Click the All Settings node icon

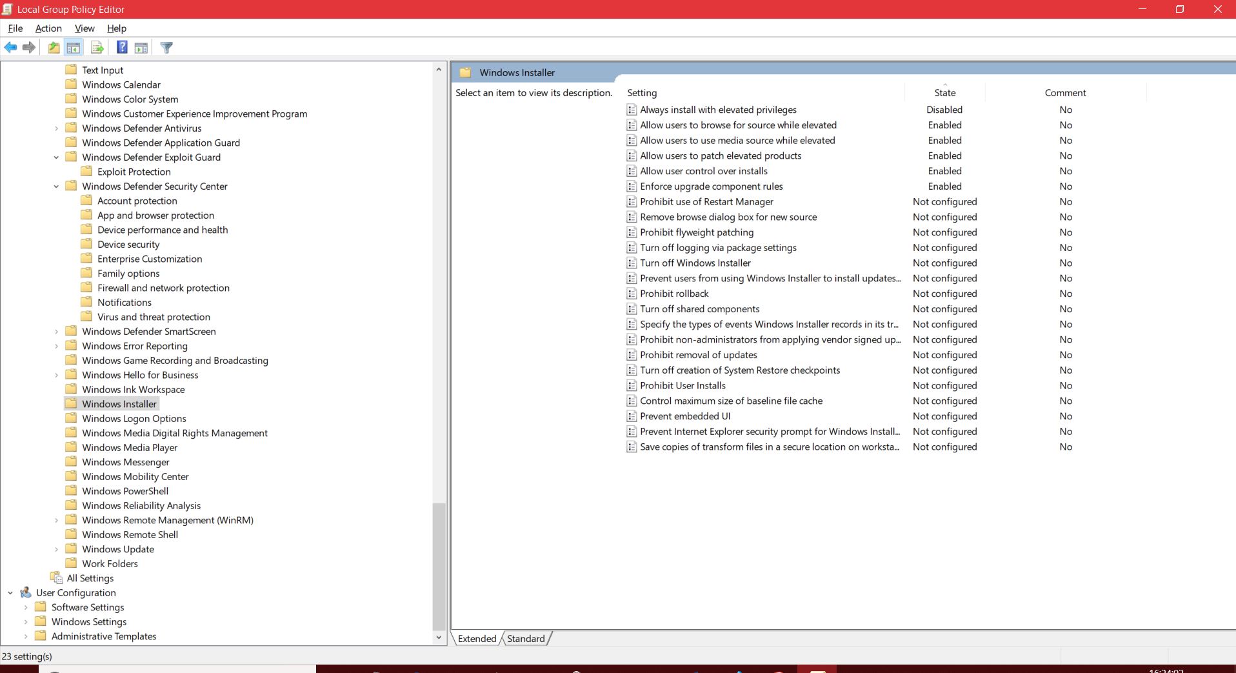pyautogui.click(x=56, y=578)
